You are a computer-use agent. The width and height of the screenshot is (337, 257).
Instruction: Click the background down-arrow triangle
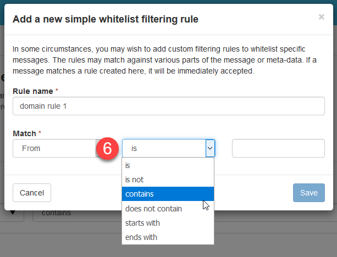12,213
